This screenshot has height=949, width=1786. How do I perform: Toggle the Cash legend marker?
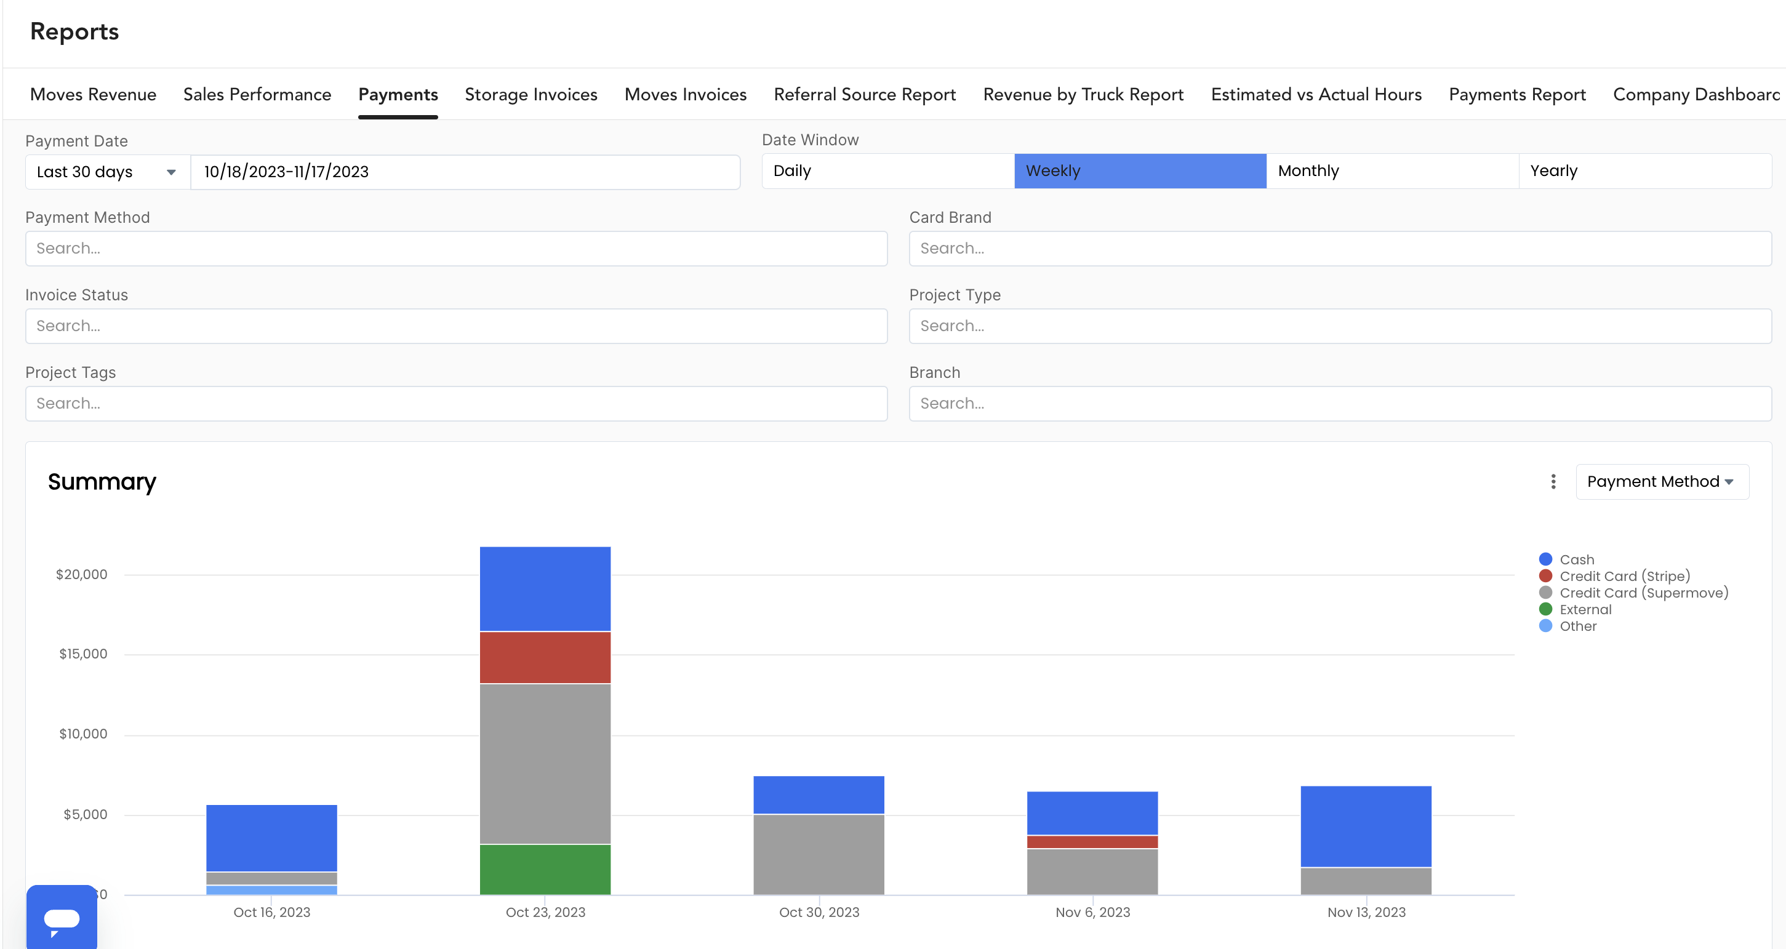point(1545,559)
